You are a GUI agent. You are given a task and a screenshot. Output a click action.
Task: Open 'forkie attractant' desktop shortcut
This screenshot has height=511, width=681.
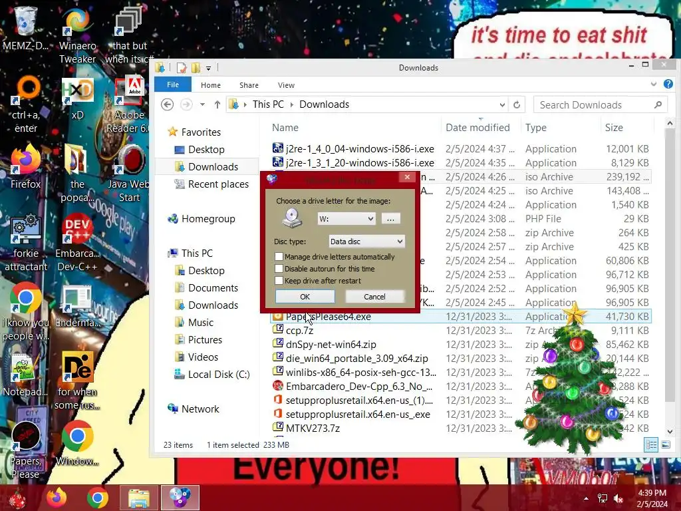[26, 242]
